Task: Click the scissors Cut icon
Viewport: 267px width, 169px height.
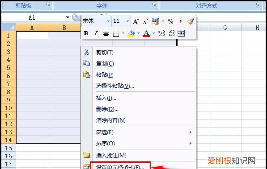Action: 86,52
